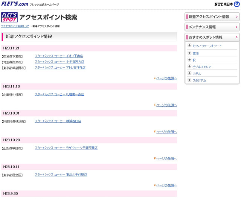The height and width of the screenshot is (199, 241).
Task: Click the 【茨城県下妻市】 location label
Action: pyautogui.click(x=12, y=56)
